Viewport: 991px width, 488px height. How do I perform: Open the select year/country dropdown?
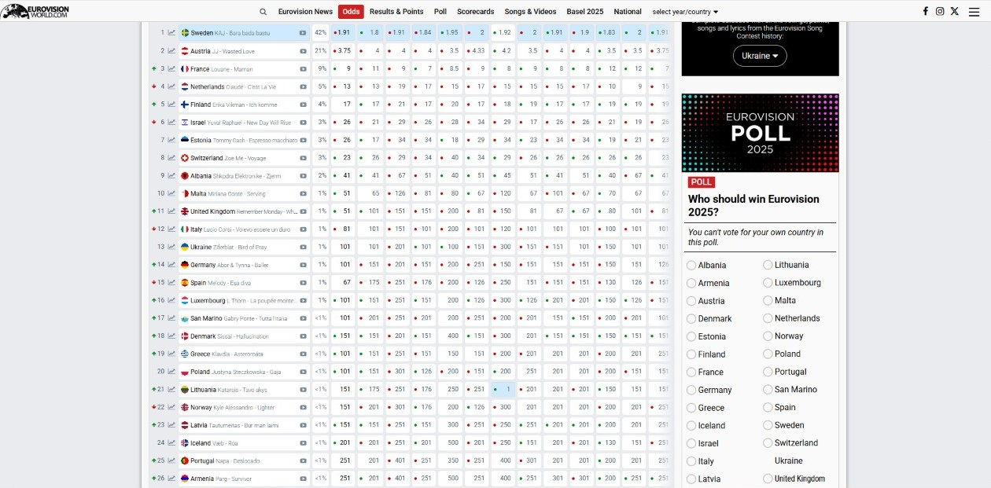coord(685,12)
